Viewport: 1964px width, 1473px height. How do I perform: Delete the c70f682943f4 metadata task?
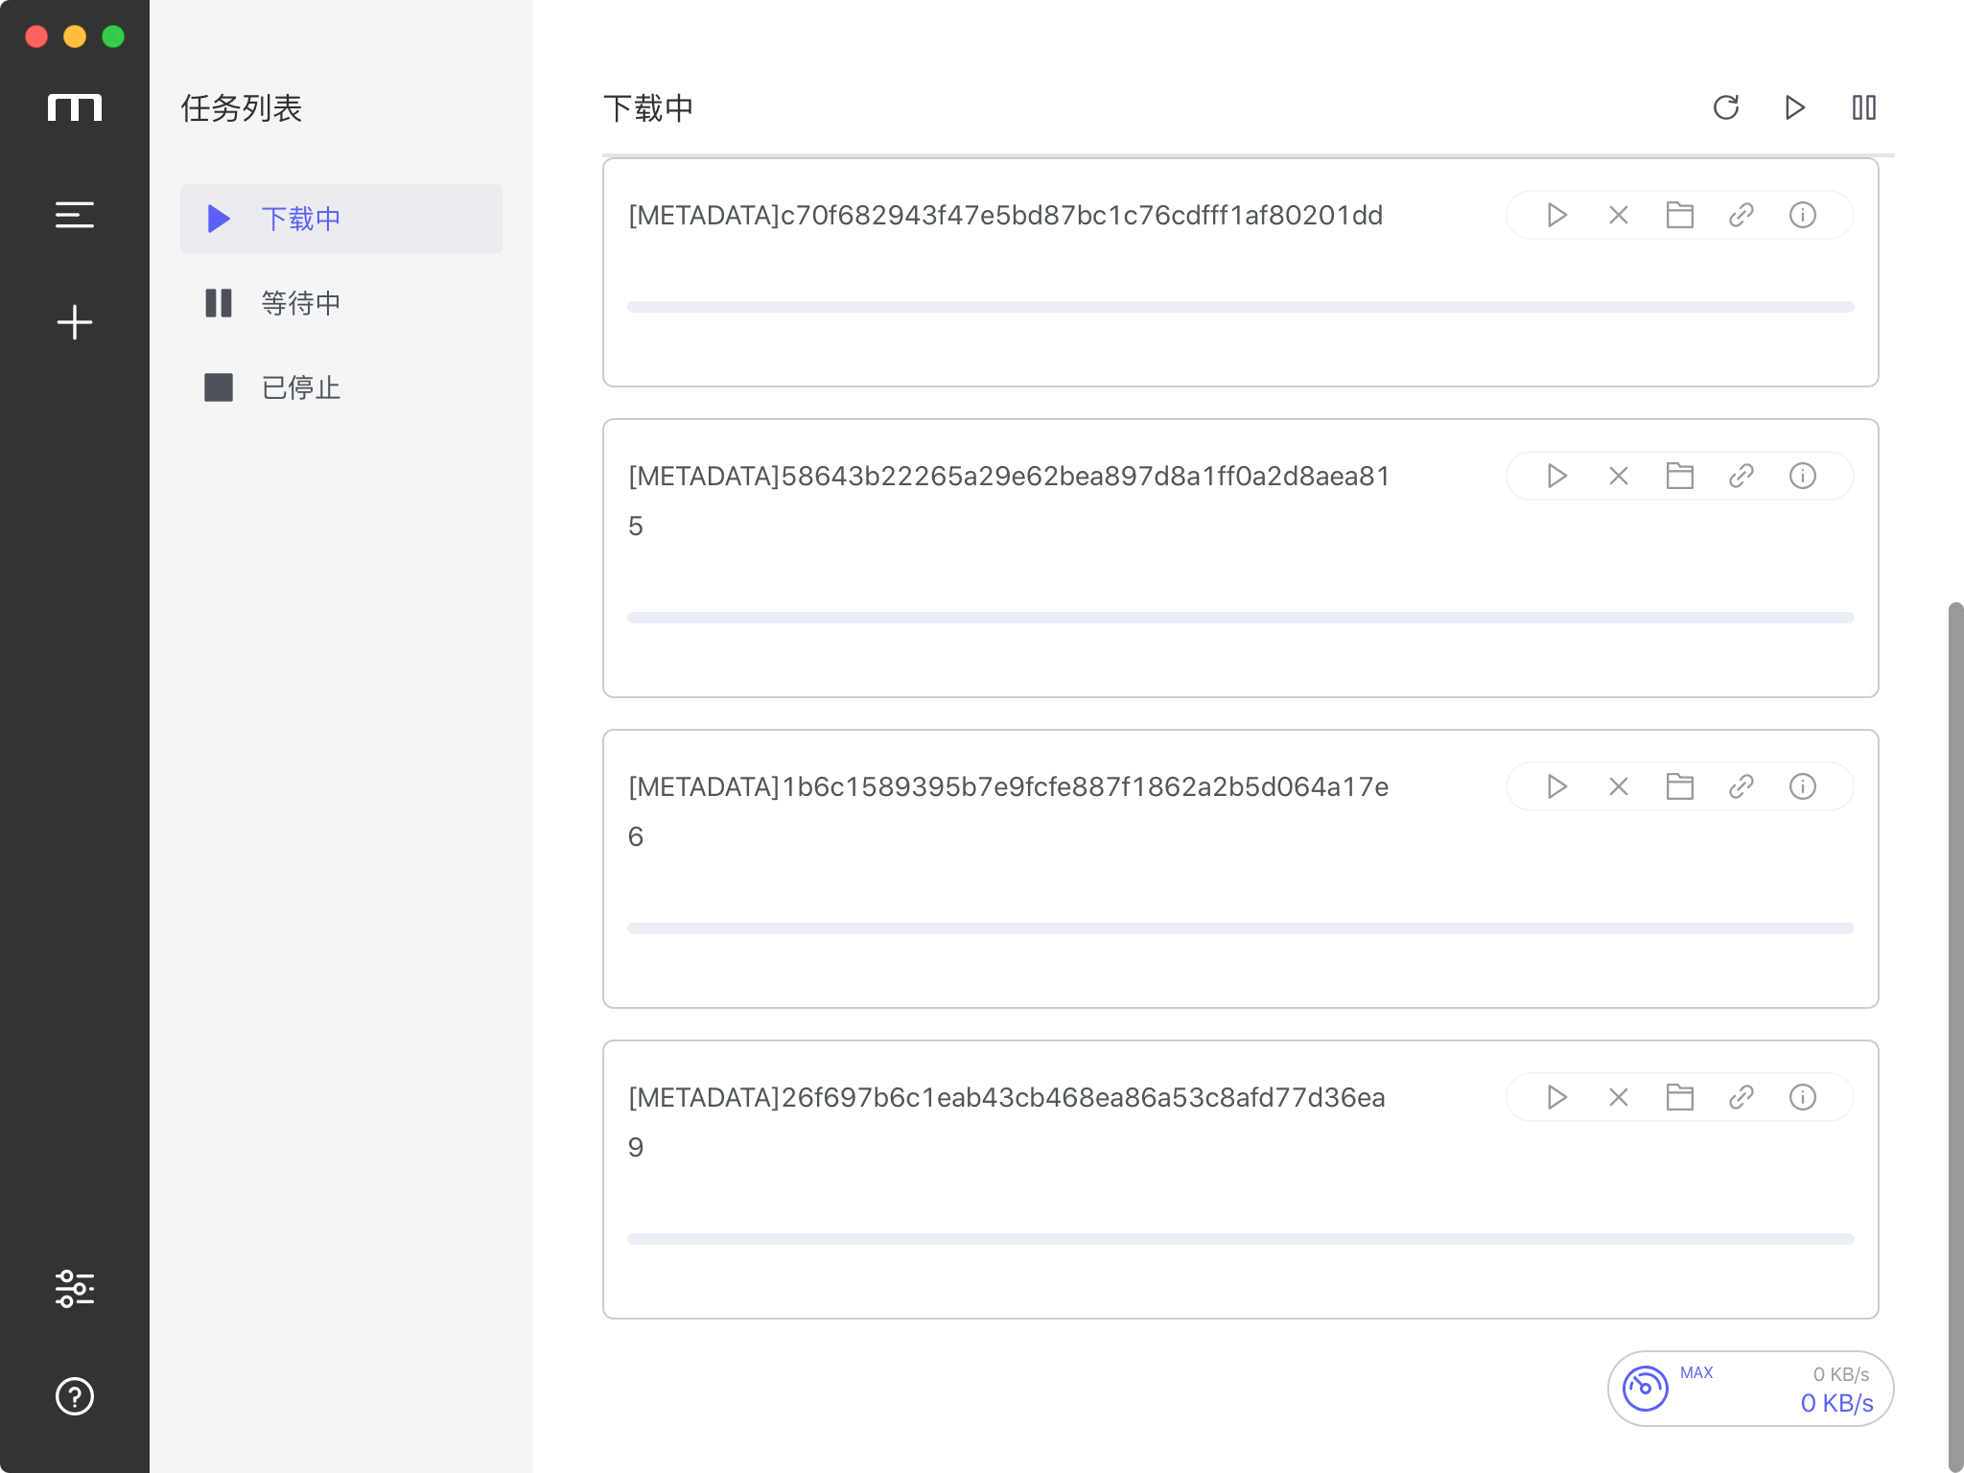(1619, 215)
